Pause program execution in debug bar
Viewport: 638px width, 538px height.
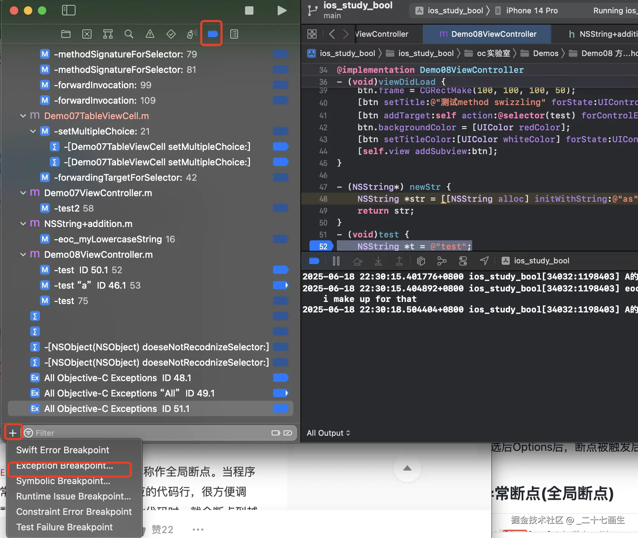click(x=336, y=261)
